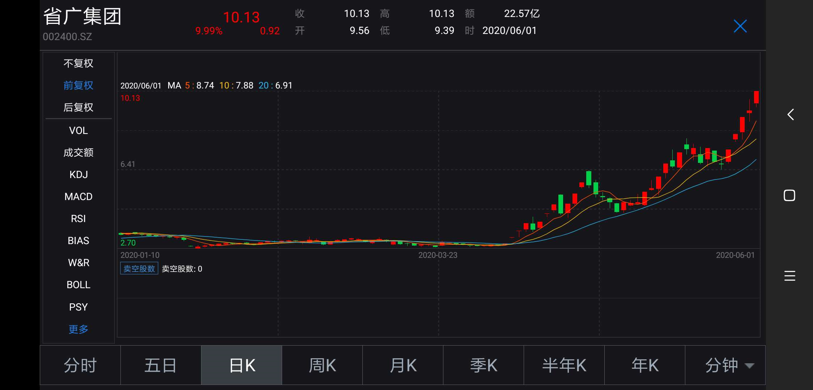This screenshot has width=813, height=390.
Task: Show the 成交额 indicator
Action: 78,152
